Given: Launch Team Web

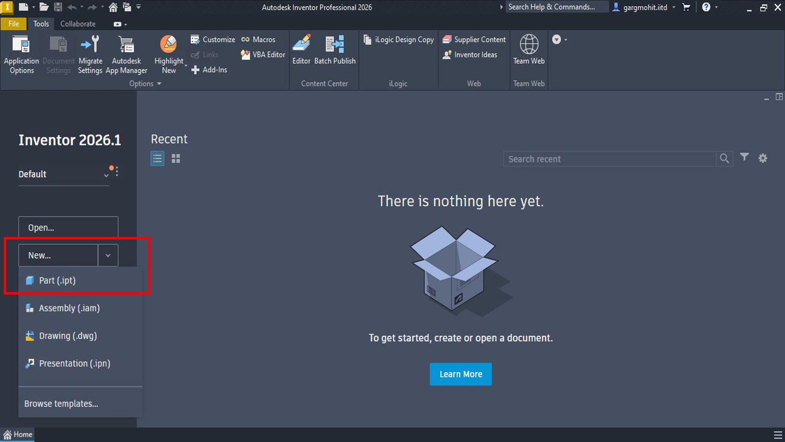Looking at the screenshot, I should click(x=529, y=50).
